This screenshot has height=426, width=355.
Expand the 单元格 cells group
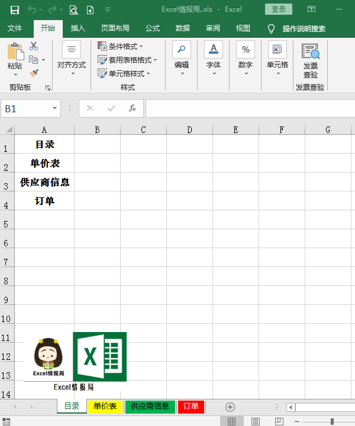coord(277,58)
